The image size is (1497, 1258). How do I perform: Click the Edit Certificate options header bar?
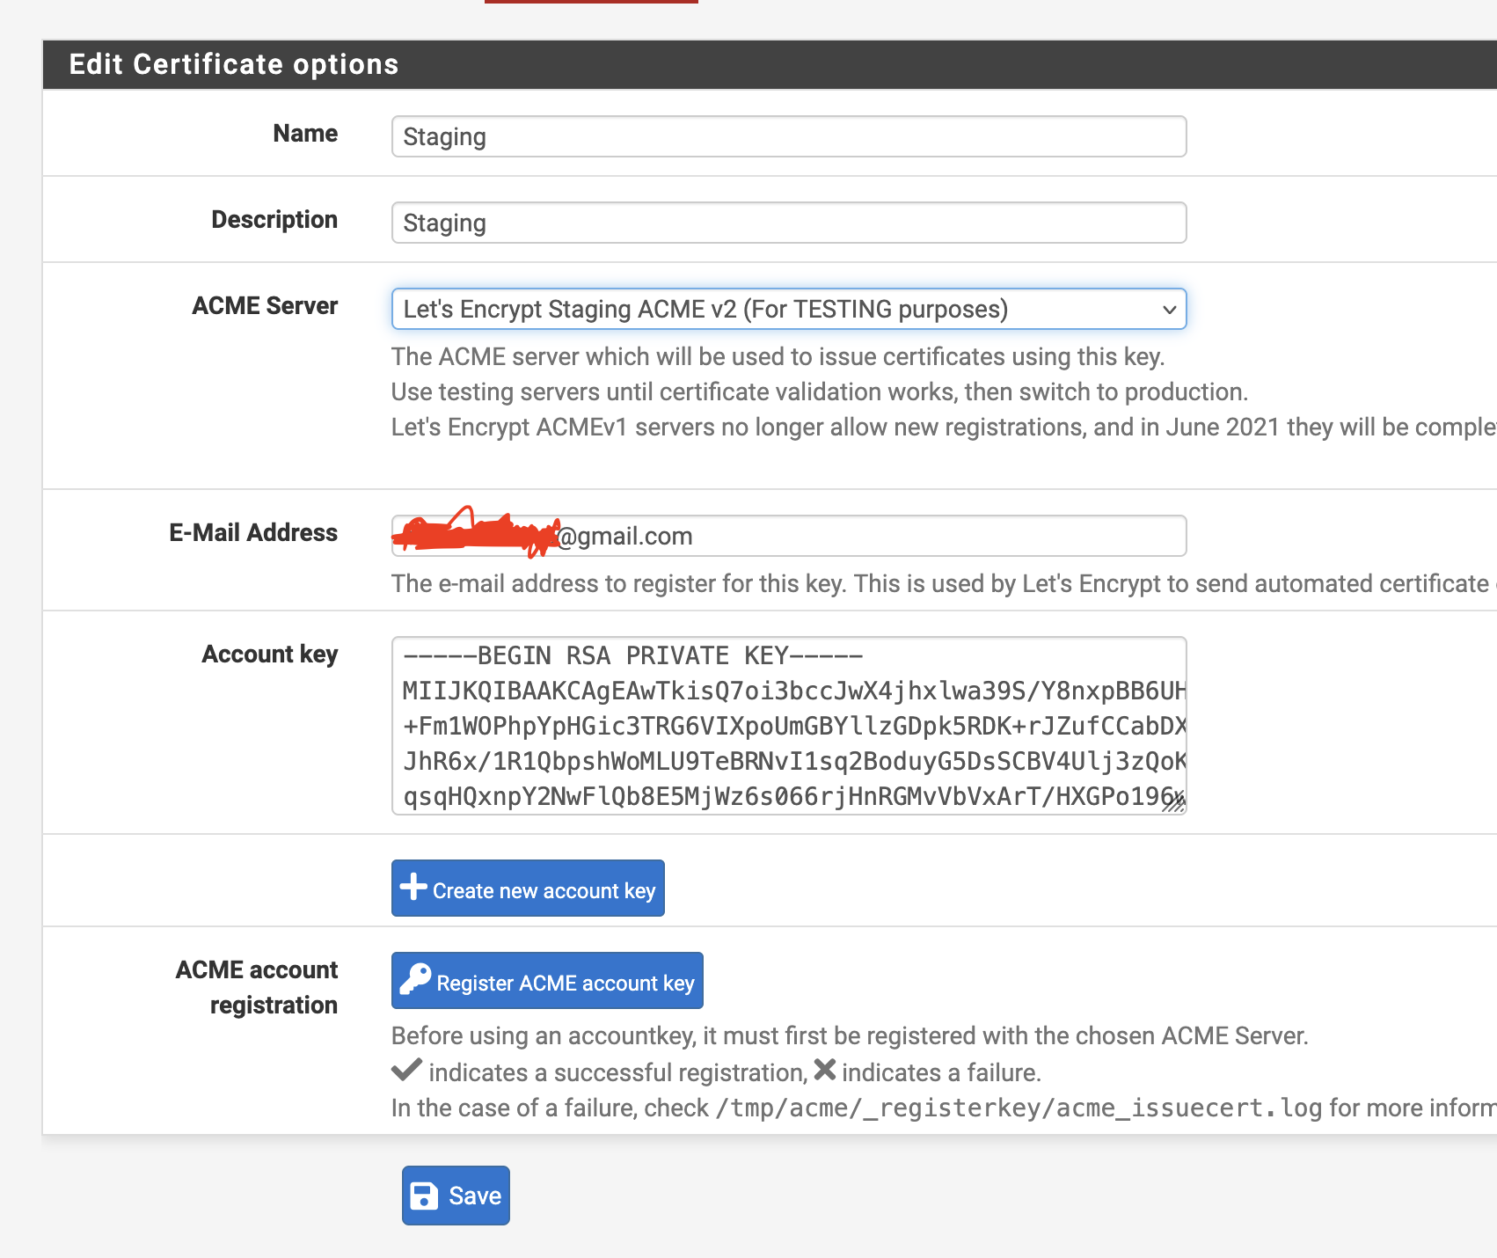[234, 63]
